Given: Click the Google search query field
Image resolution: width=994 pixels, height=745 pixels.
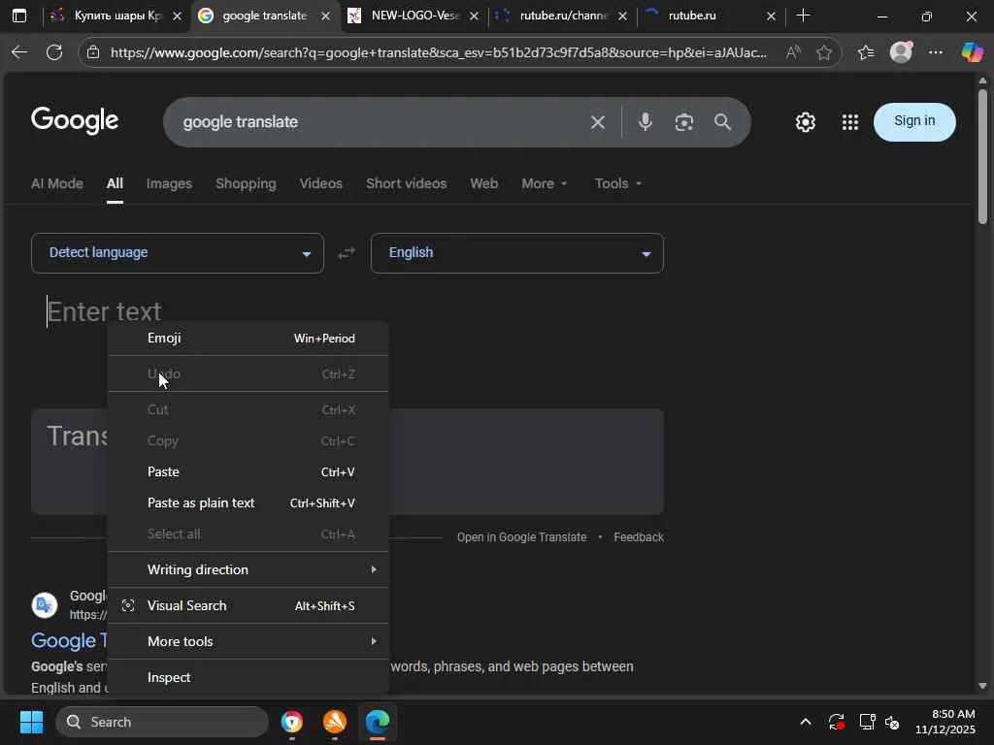Looking at the screenshot, I should tap(381, 122).
